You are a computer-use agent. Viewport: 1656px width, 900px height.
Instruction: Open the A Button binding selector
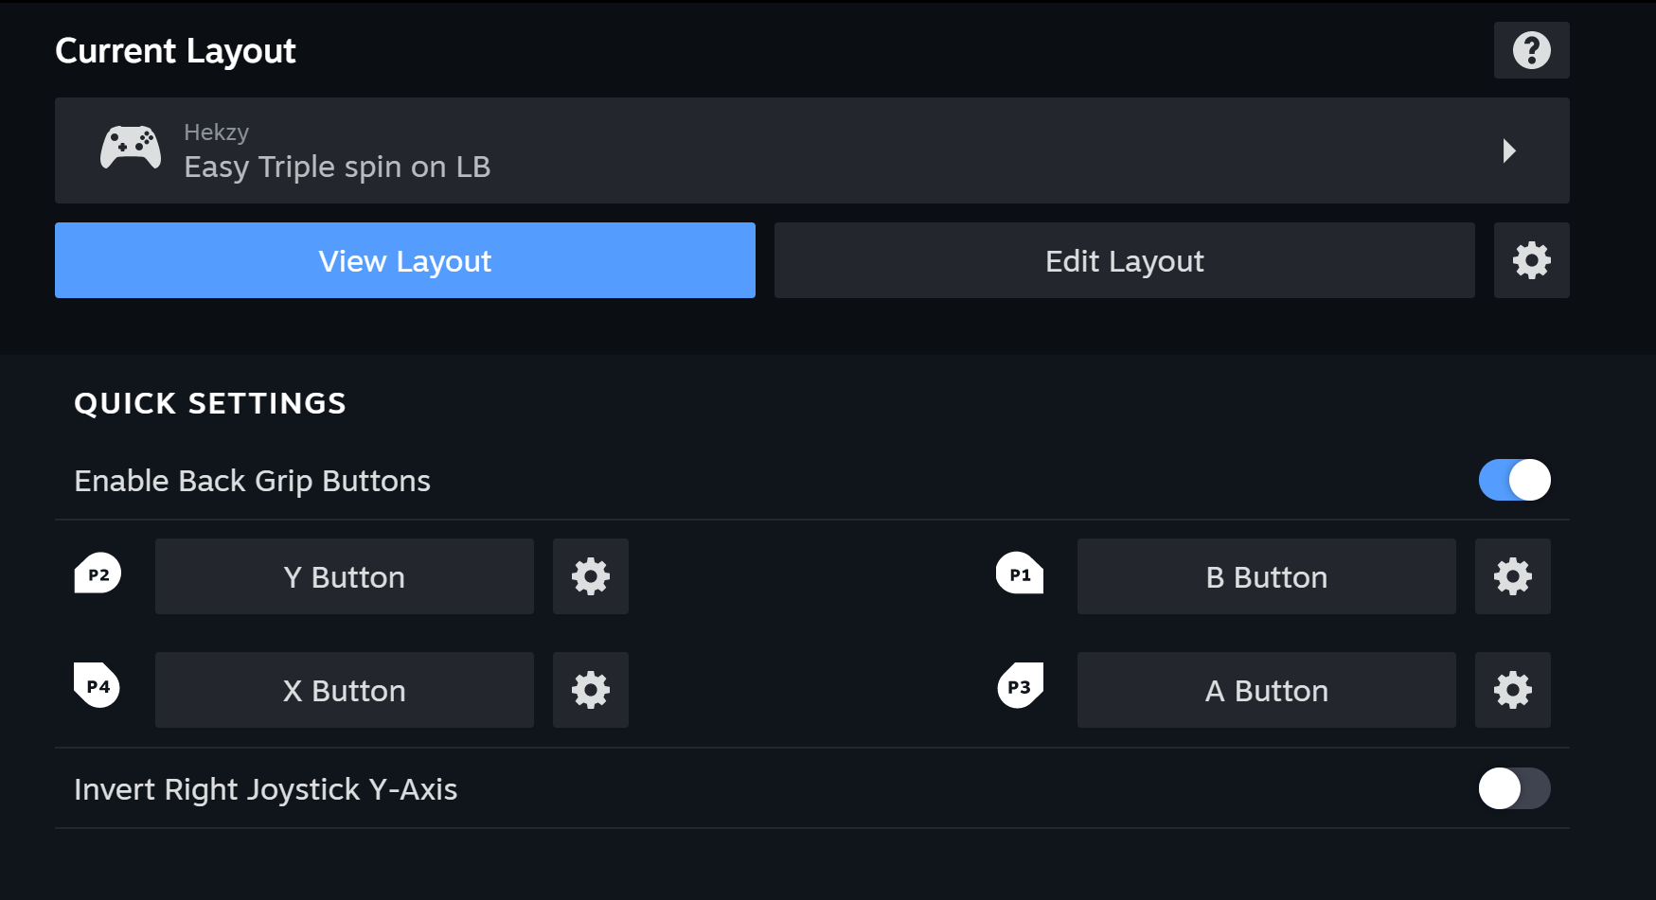(1266, 690)
